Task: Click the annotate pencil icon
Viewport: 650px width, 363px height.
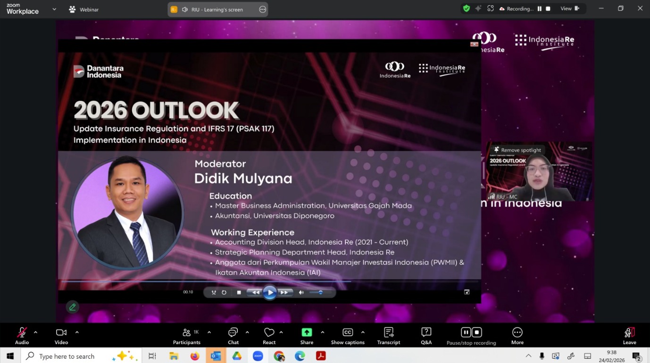Action: [72, 307]
